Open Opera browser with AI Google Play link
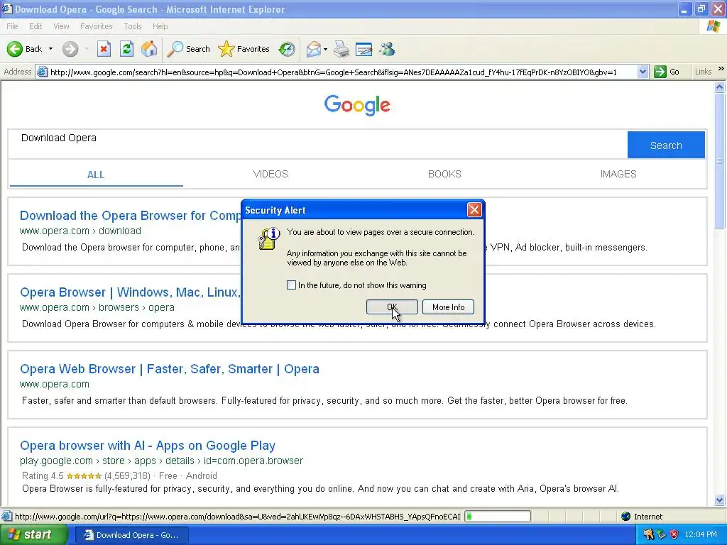Screen dimensions: 727x545 coord(148,446)
